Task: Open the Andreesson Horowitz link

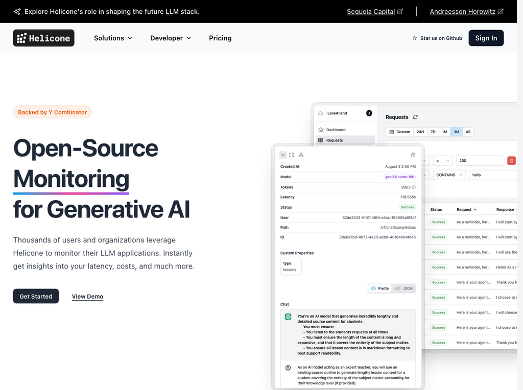Action: tap(462, 12)
